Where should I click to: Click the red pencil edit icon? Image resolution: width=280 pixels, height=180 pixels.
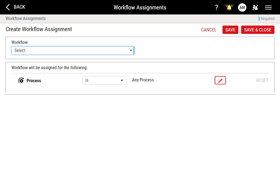(220, 80)
